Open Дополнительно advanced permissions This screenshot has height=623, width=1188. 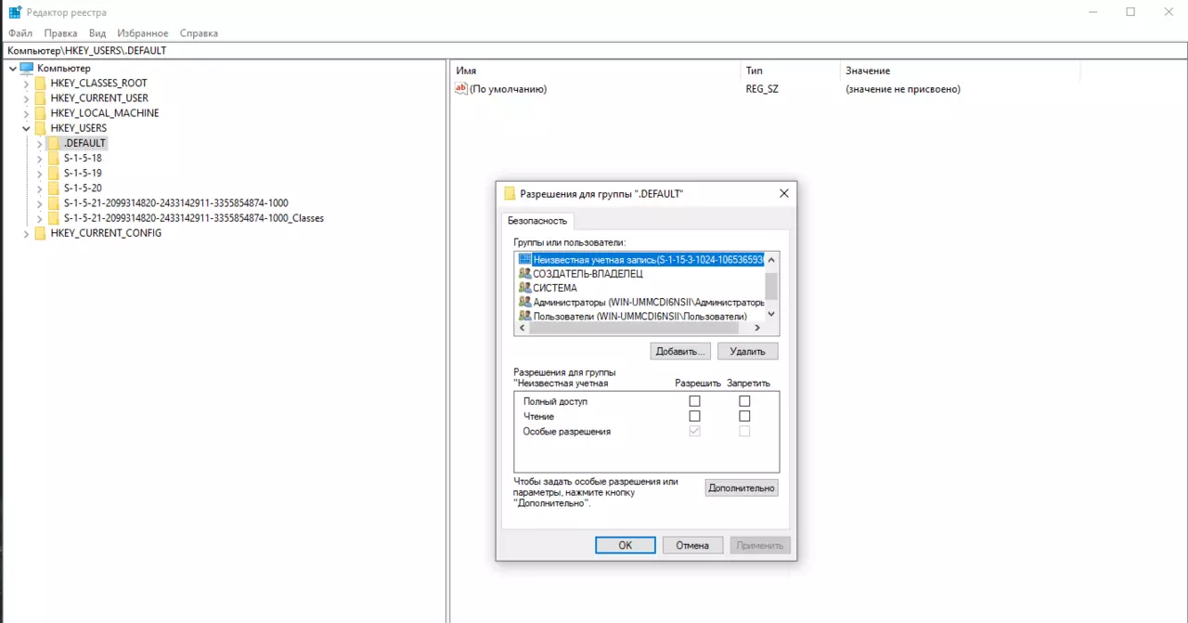coord(741,487)
